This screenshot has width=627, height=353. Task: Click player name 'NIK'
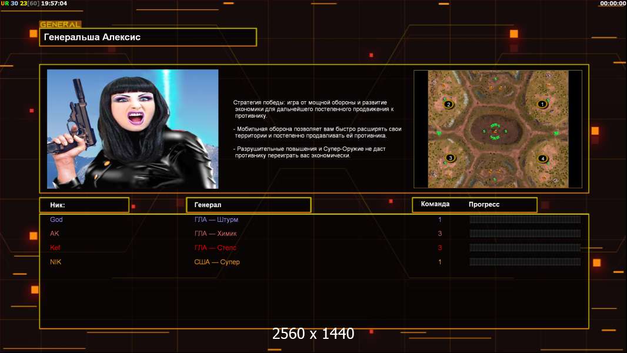[x=55, y=262]
